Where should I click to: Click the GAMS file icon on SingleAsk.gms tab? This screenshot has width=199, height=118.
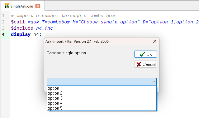tap(7, 6)
